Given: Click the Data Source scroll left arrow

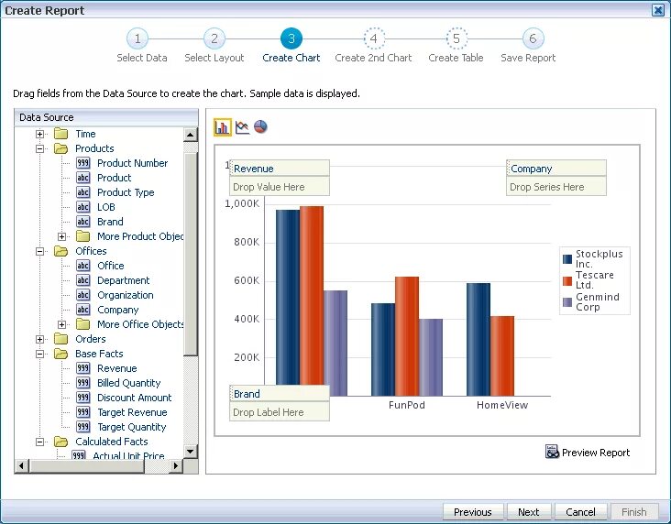Looking at the screenshot, I should (22, 465).
